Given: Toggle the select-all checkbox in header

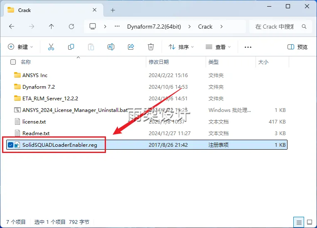Looking at the screenshot, I should (13, 62).
